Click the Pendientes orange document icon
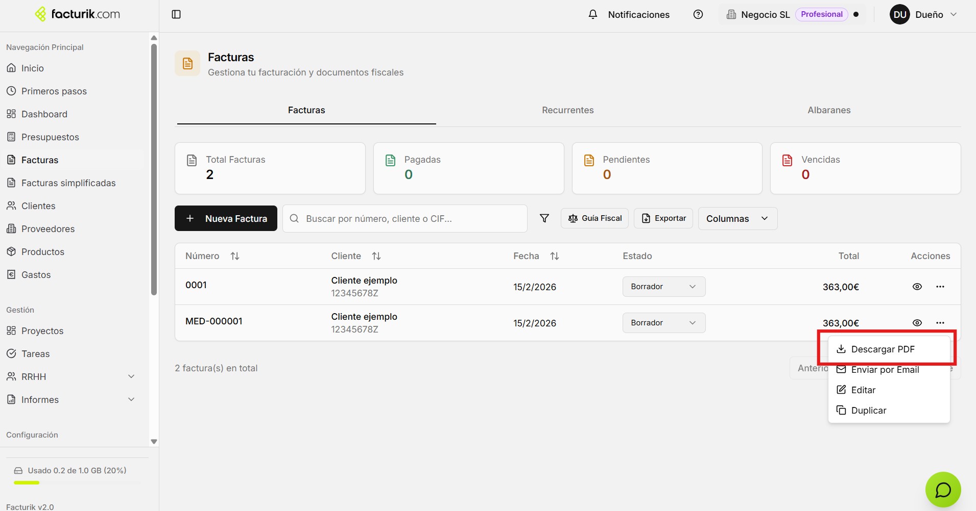The width and height of the screenshot is (976, 511). tap(589, 160)
